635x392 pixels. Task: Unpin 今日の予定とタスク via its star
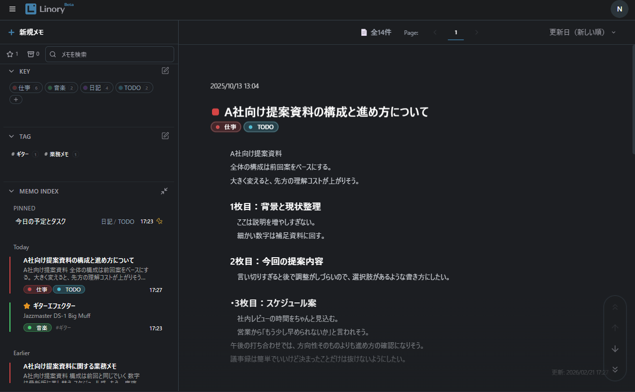[x=159, y=221]
